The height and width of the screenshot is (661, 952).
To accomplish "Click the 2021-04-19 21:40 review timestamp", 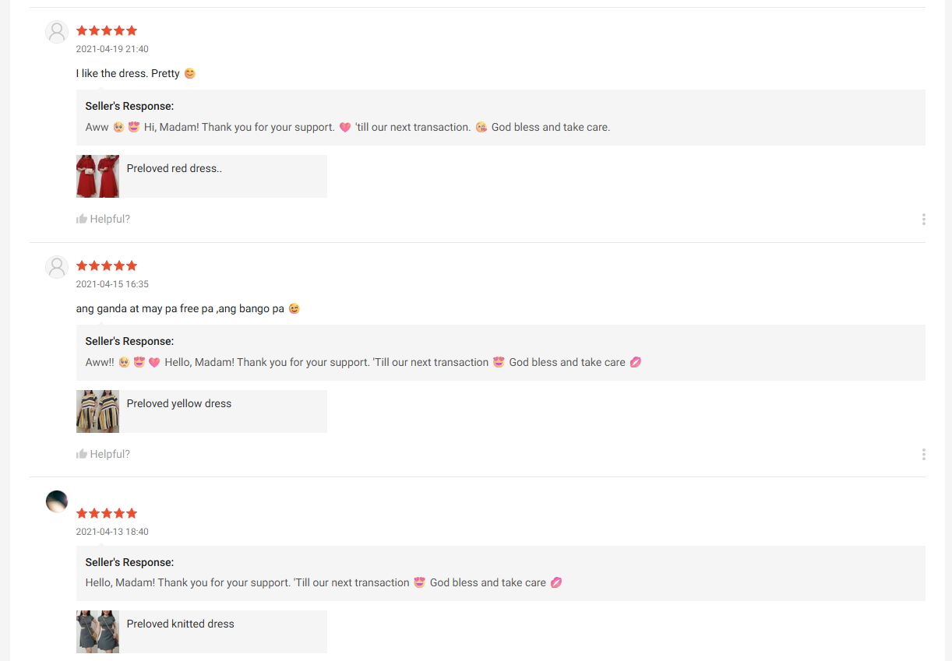I will click(112, 49).
